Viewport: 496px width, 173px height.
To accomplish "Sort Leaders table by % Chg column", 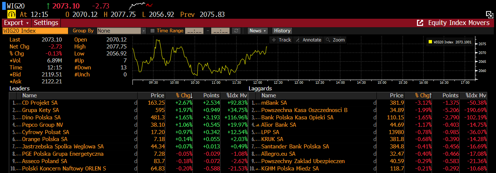I will click(184, 95).
